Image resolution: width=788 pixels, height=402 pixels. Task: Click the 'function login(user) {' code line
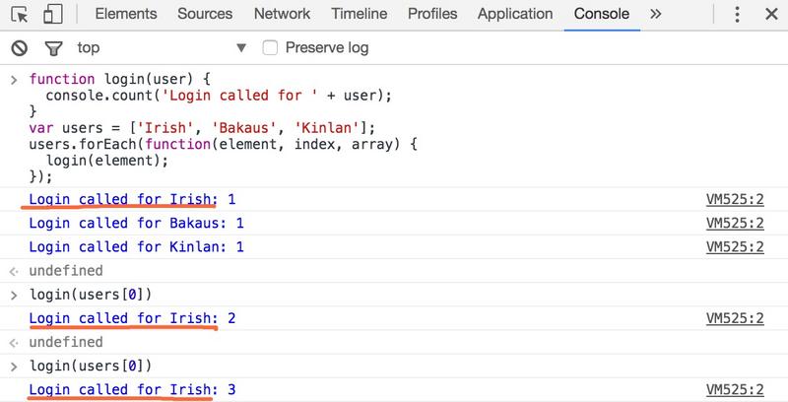pos(119,79)
